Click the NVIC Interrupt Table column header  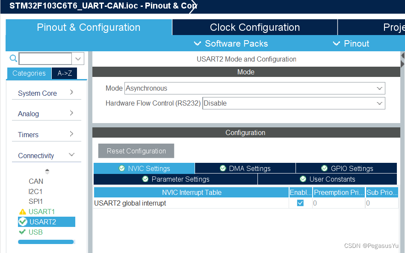click(x=192, y=192)
